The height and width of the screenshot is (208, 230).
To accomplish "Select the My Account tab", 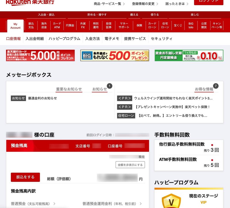I will [16, 26].
